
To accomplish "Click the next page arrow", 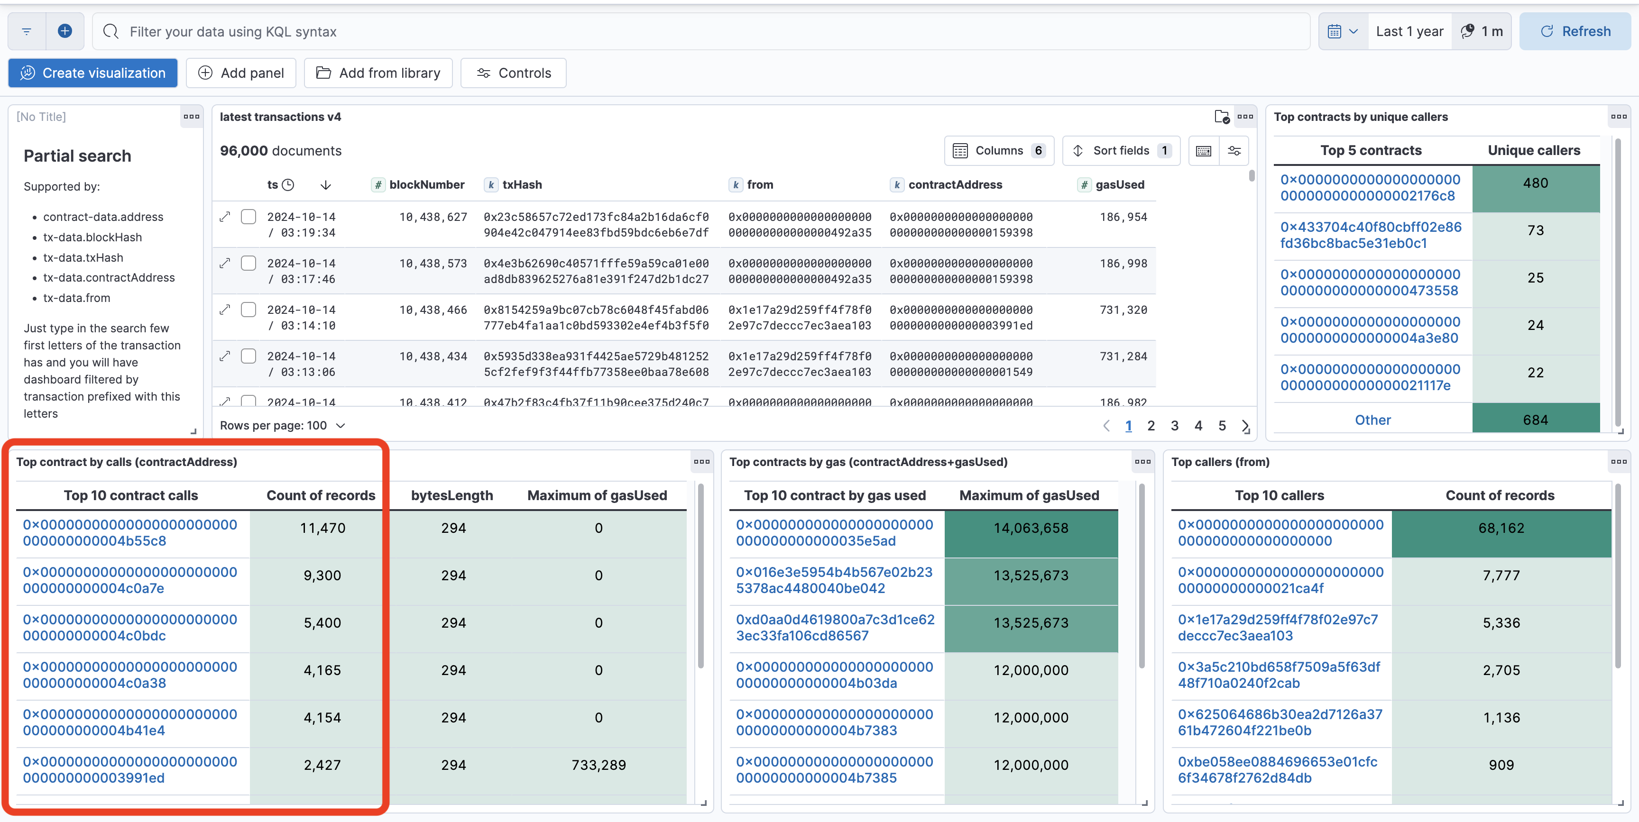I will pos(1245,426).
